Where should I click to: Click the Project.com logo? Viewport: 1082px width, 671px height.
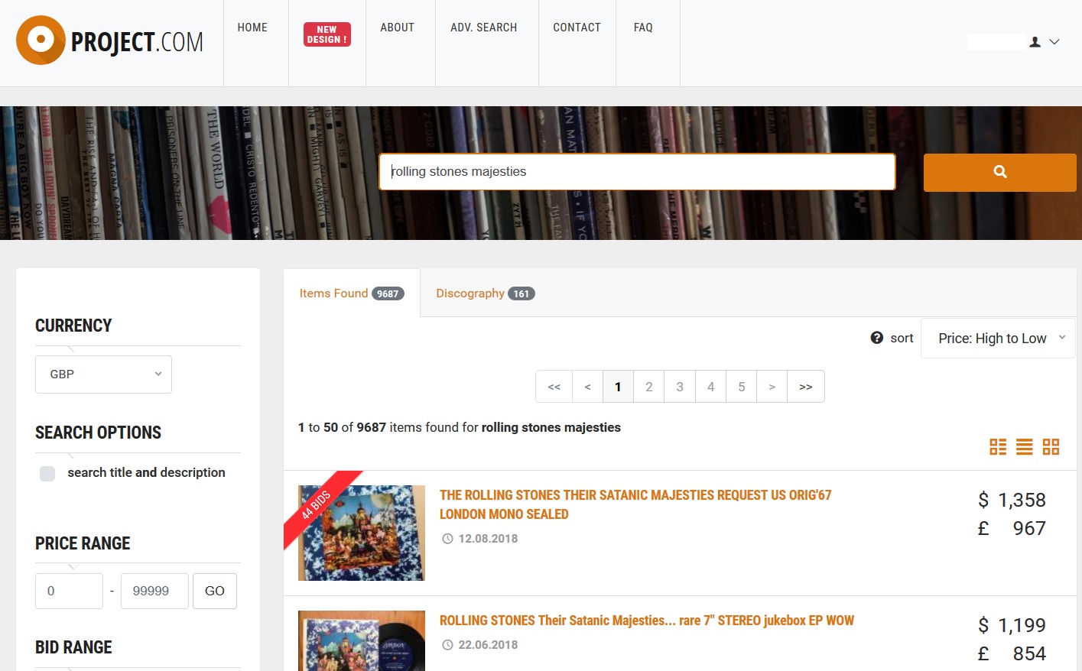(109, 41)
